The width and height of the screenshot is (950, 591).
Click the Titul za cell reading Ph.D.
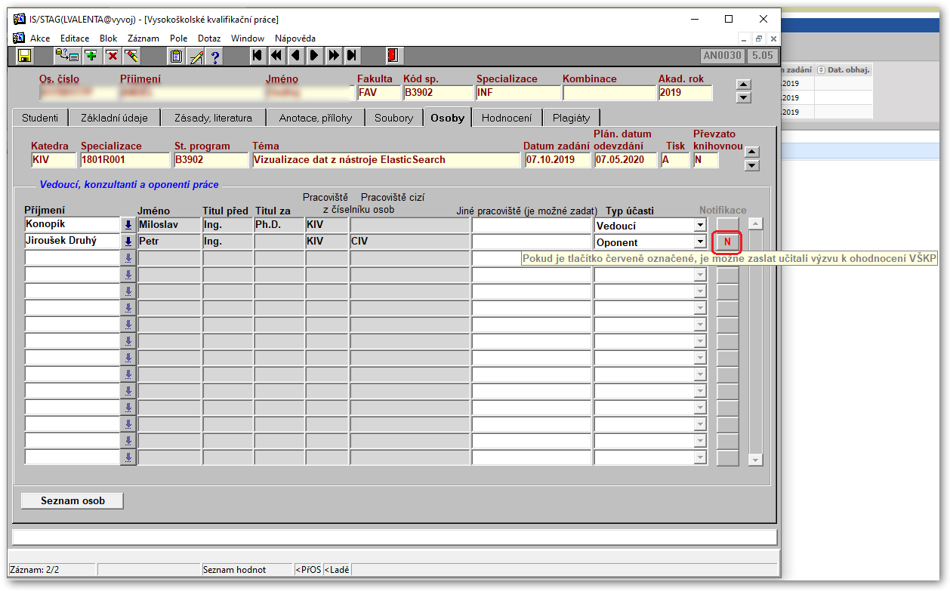tap(279, 225)
